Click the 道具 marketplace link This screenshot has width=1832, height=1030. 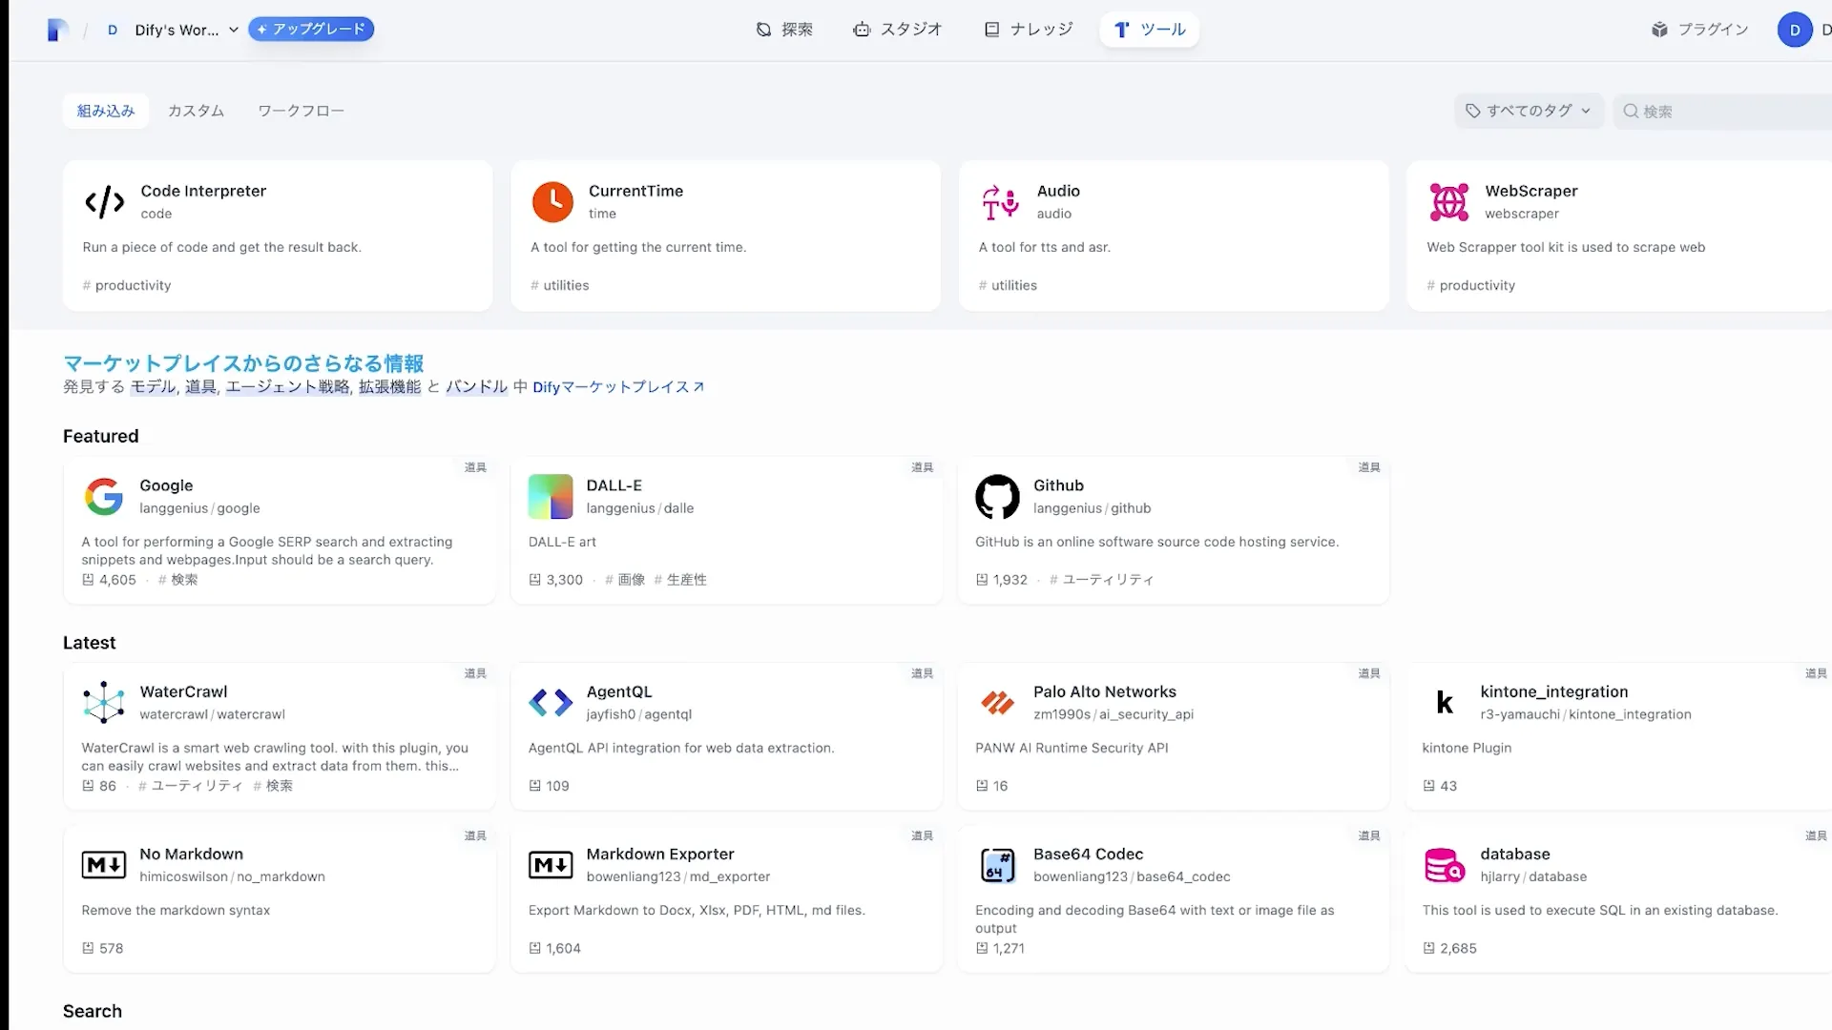(200, 387)
